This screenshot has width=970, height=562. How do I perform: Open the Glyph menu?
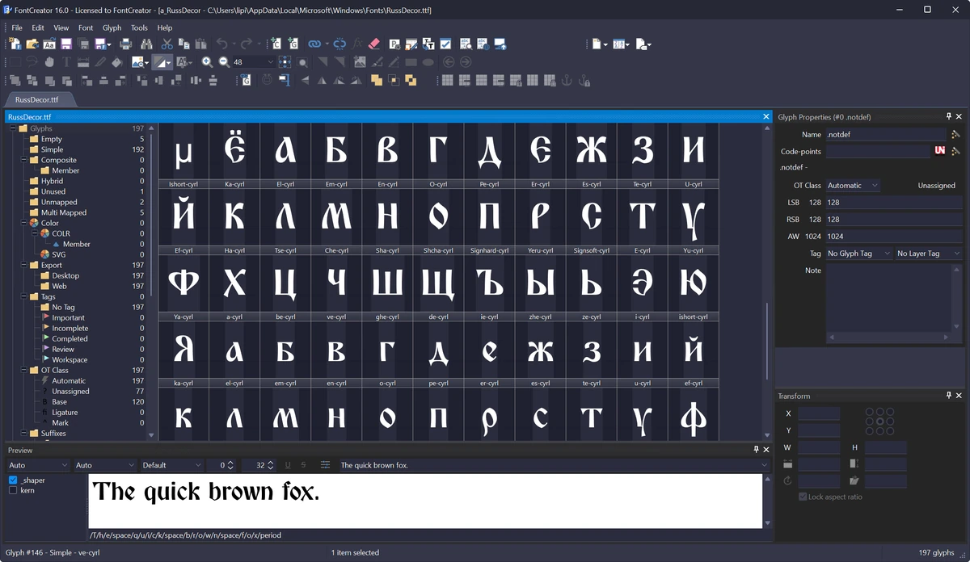click(x=112, y=27)
